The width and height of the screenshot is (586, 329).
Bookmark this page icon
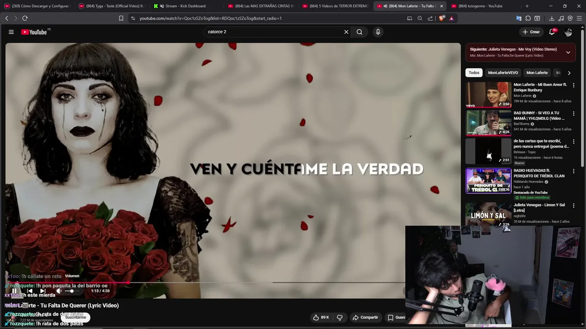[x=121, y=18]
